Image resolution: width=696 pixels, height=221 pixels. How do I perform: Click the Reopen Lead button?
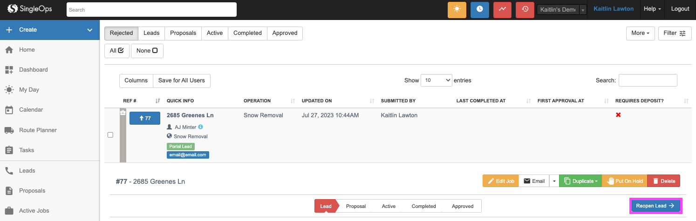[655, 206]
